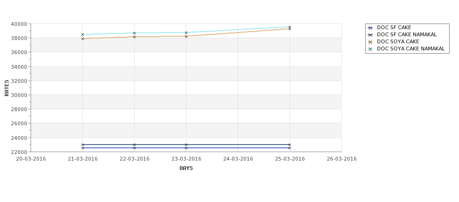Viewport: 459px width, 202px height.
Task: Select DOC SOYA CAKE NAMAKAL legend label
Action: (411, 48)
